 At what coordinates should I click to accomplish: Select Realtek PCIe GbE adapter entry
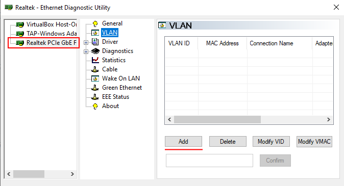coord(52,43)
